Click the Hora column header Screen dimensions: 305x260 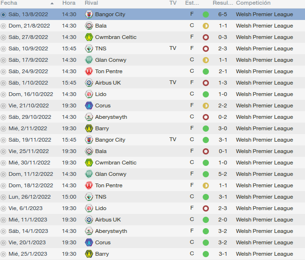69,3
